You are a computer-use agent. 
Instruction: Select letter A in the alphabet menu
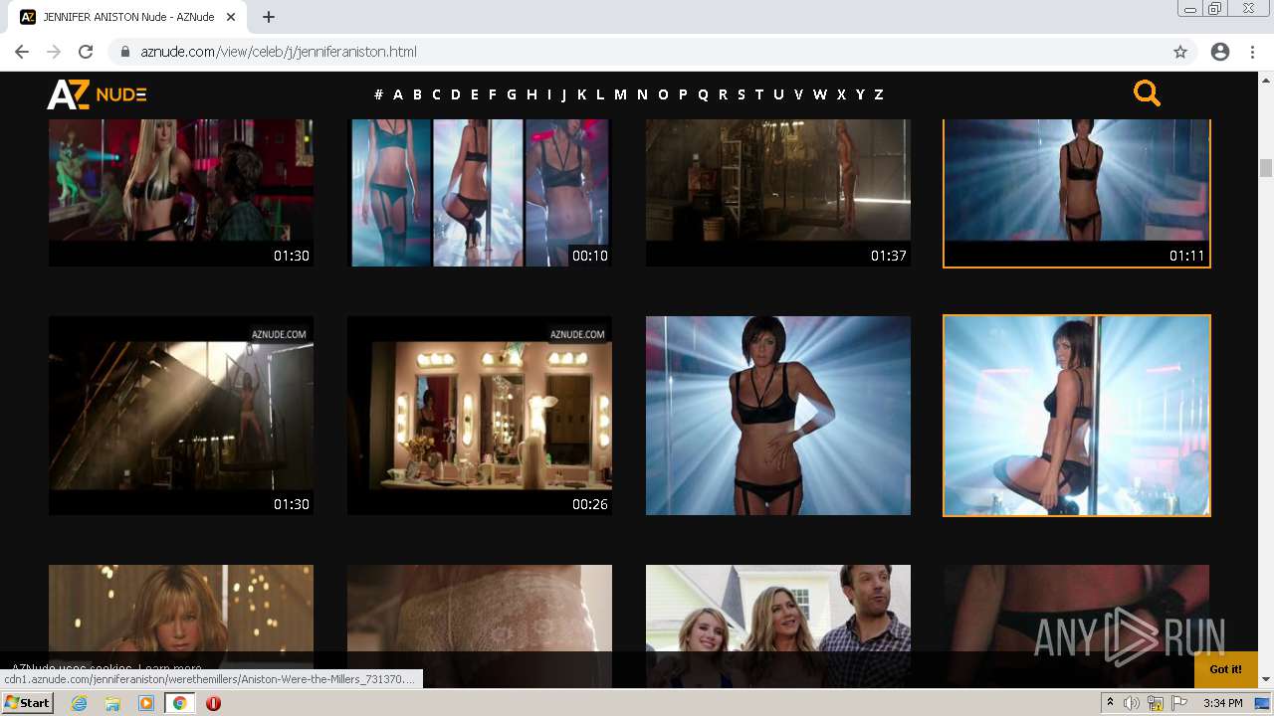[x=398, y=94]
